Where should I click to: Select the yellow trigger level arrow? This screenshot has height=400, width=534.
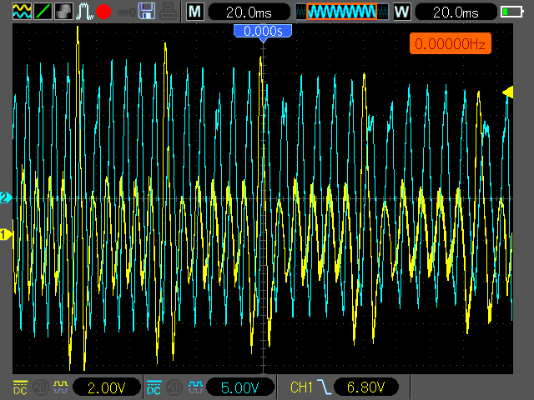[508, 92]
